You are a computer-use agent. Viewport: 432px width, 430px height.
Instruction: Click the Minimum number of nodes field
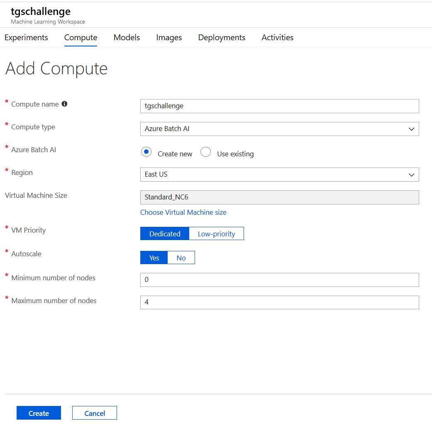pyautogui.click(x=279, y=280)
